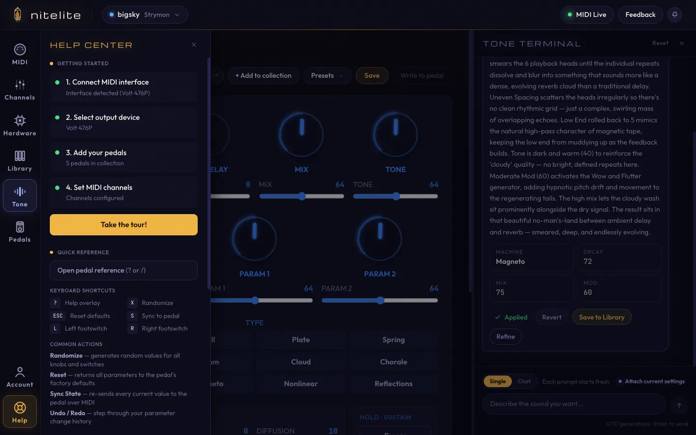Select the Cloud reverb type
Viewport: 696px width, 435px height.
pyautogui.click(x=301, y=362)
